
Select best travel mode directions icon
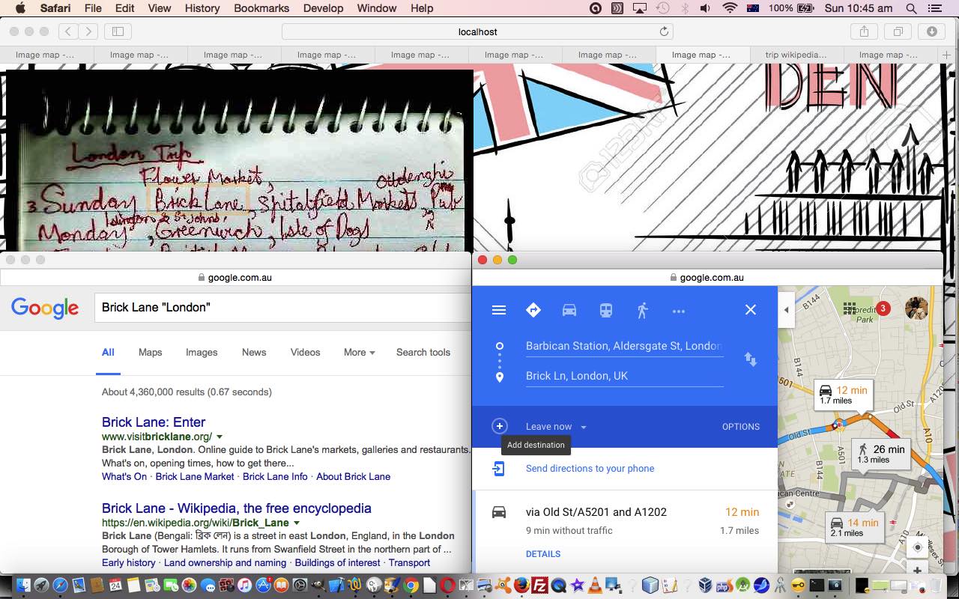533,310
